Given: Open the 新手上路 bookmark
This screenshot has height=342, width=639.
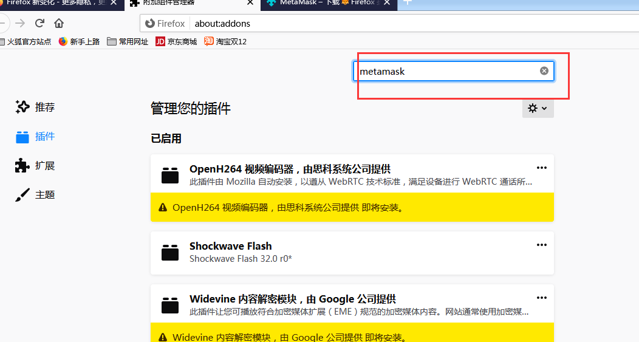Looking at the screenshot, I should pyautogui.click(x=80, y=41).
